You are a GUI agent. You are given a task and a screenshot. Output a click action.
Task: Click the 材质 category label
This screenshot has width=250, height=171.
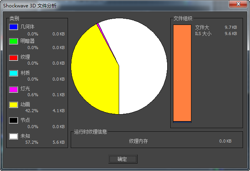(25, 73)
